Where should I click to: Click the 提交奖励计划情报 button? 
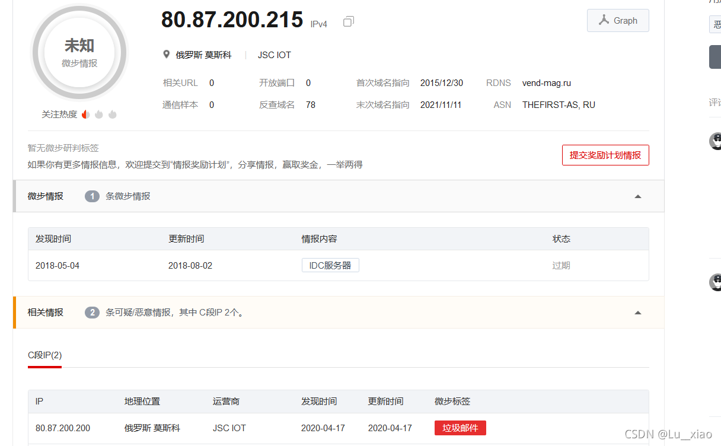click(605, 154)
